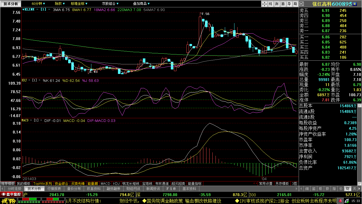Click 另存模板 save template button
The width and height of the screenshot is (362, 204).
click(x=282, y=183)
